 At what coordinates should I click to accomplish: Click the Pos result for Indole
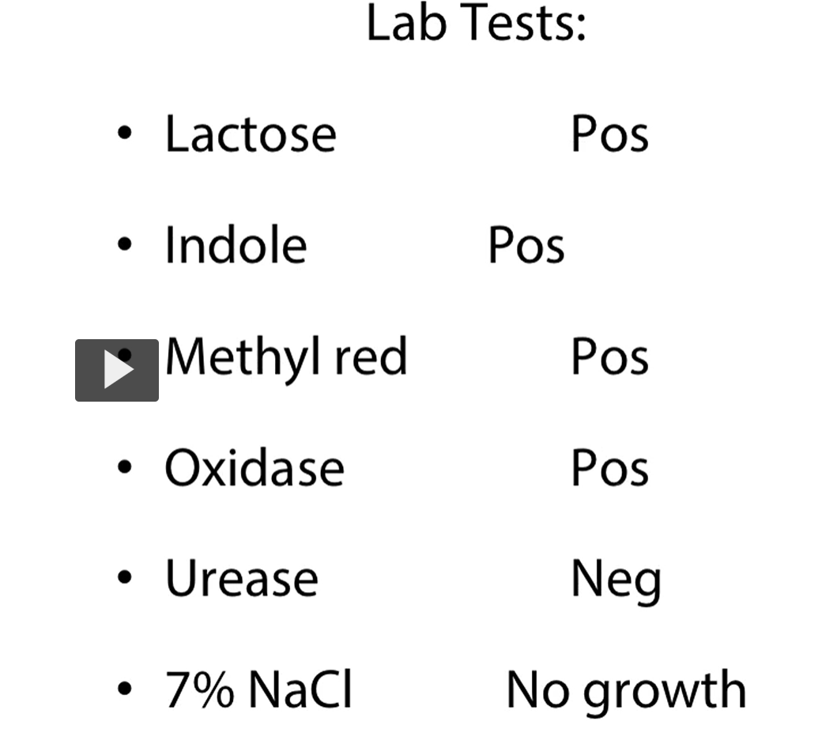point(526,245)
